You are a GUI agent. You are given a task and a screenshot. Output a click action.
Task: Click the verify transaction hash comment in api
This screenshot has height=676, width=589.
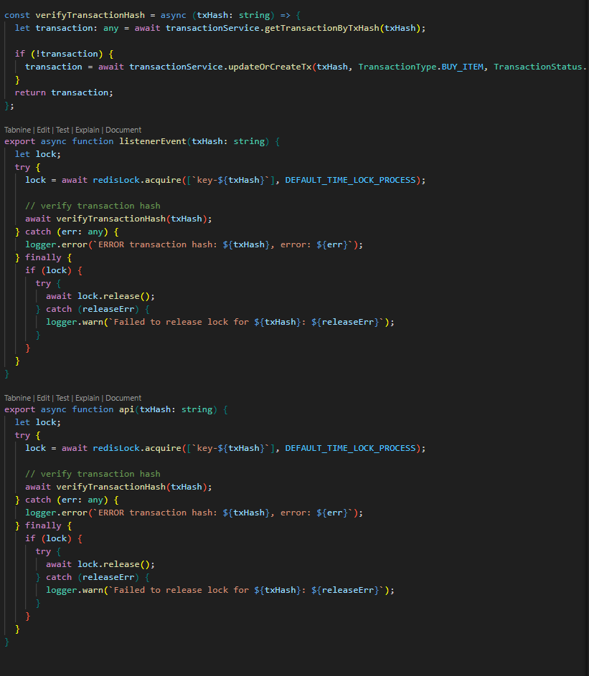pos(93,475)
